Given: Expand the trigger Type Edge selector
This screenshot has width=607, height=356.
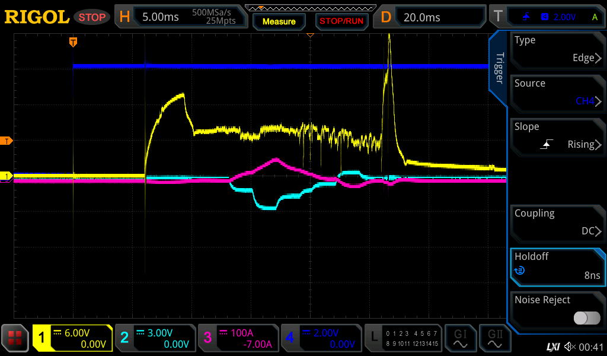Looking at the screenshot, I should coord(557,50).
